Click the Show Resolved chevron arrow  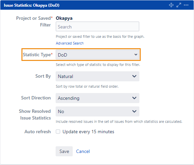(x=134, y=111)
